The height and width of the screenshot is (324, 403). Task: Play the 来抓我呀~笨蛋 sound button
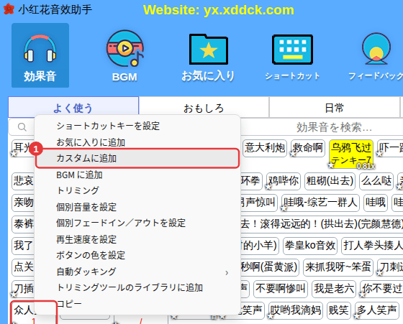[338, 267]
